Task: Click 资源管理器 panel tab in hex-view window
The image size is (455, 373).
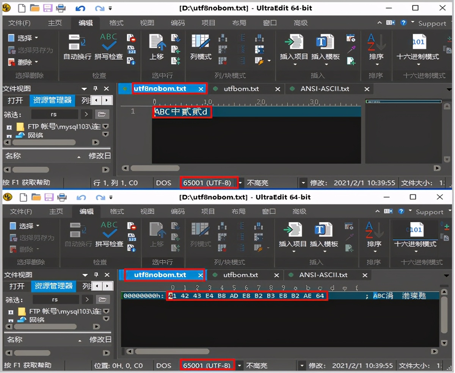Action: [x=54, y=286]
